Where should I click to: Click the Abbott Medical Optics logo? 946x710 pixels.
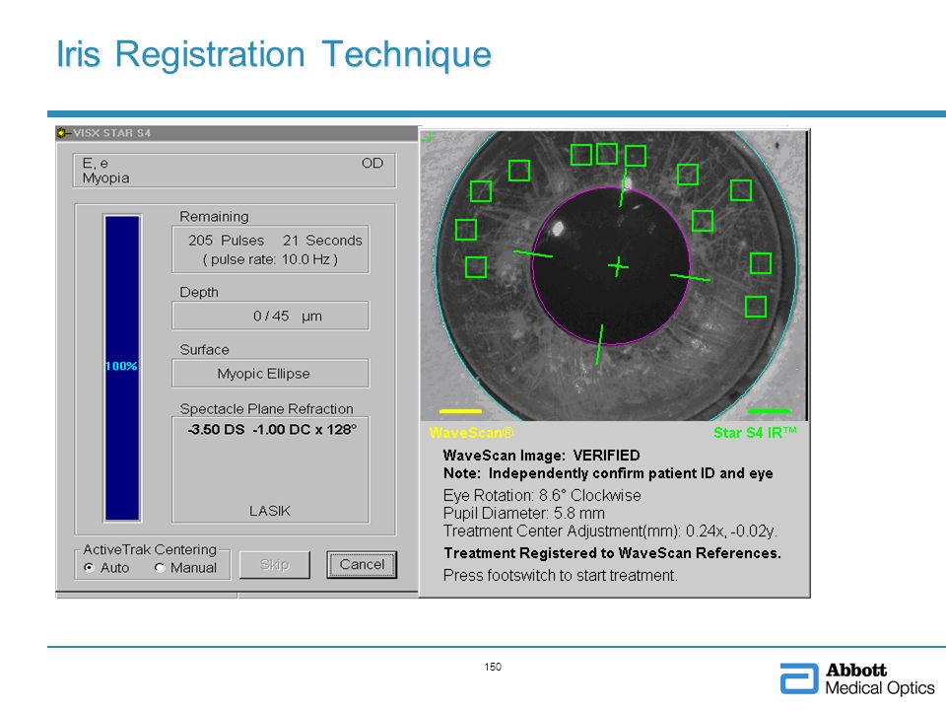857,678
